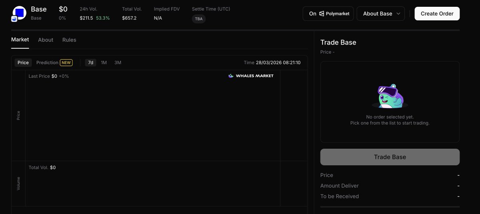This screenshot has width=480, height=214.
Task: Click the Implied FDV N/A value
Action: click(x=158, y=18)
